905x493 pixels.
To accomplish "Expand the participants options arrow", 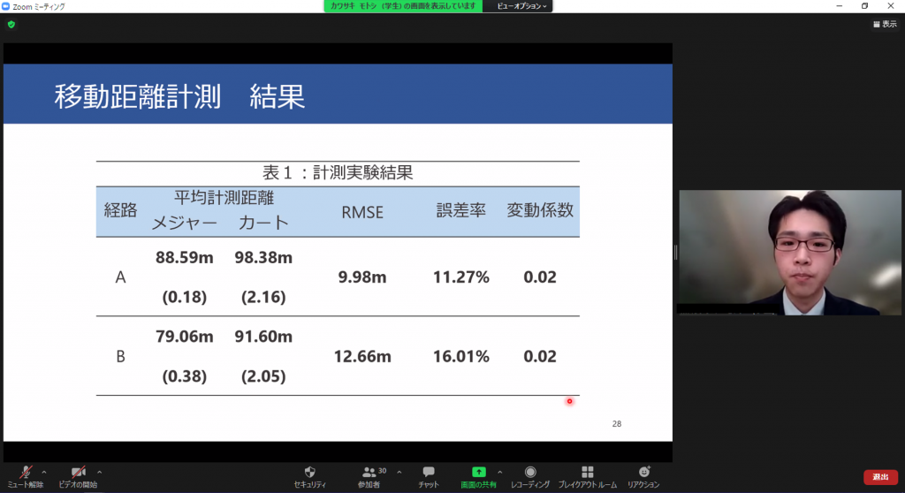I will pos(399,472).
